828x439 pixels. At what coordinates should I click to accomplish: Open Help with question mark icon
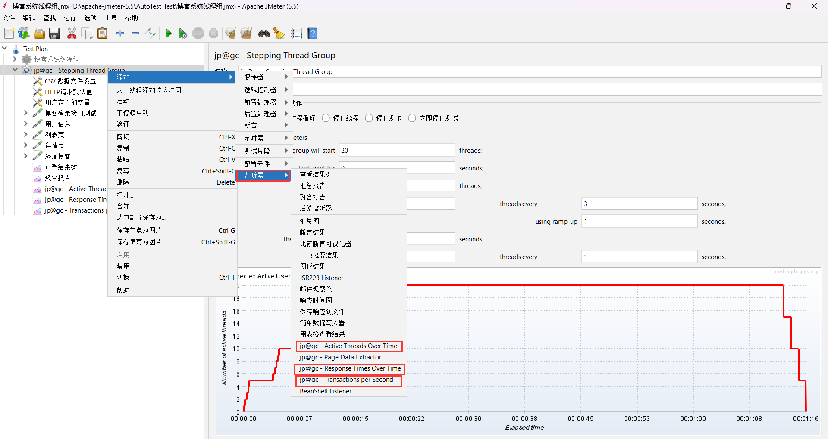[312, 34]
